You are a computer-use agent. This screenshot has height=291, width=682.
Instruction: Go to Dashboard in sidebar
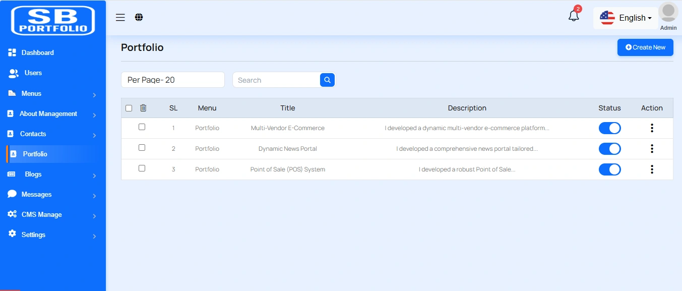pos(37,53)
